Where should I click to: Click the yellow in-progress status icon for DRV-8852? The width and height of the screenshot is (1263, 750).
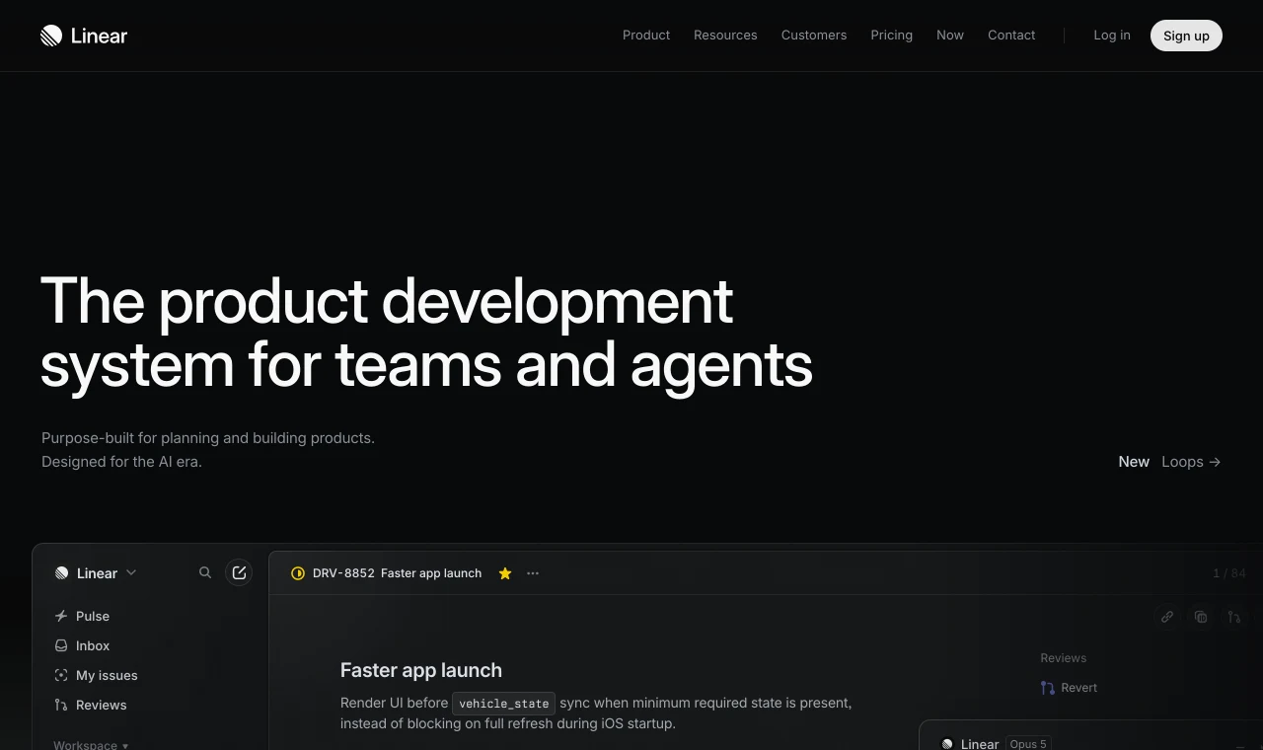(x=298, y=573)
